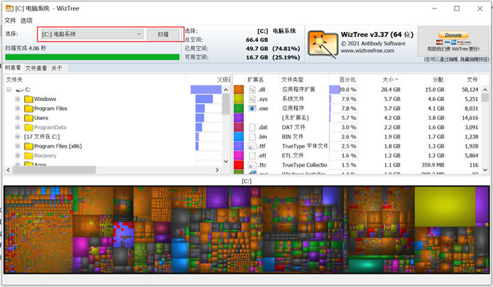Viewport: 493px width, 287px height.
Task: Click the .exe file type icon
Action: pos(252,109)
